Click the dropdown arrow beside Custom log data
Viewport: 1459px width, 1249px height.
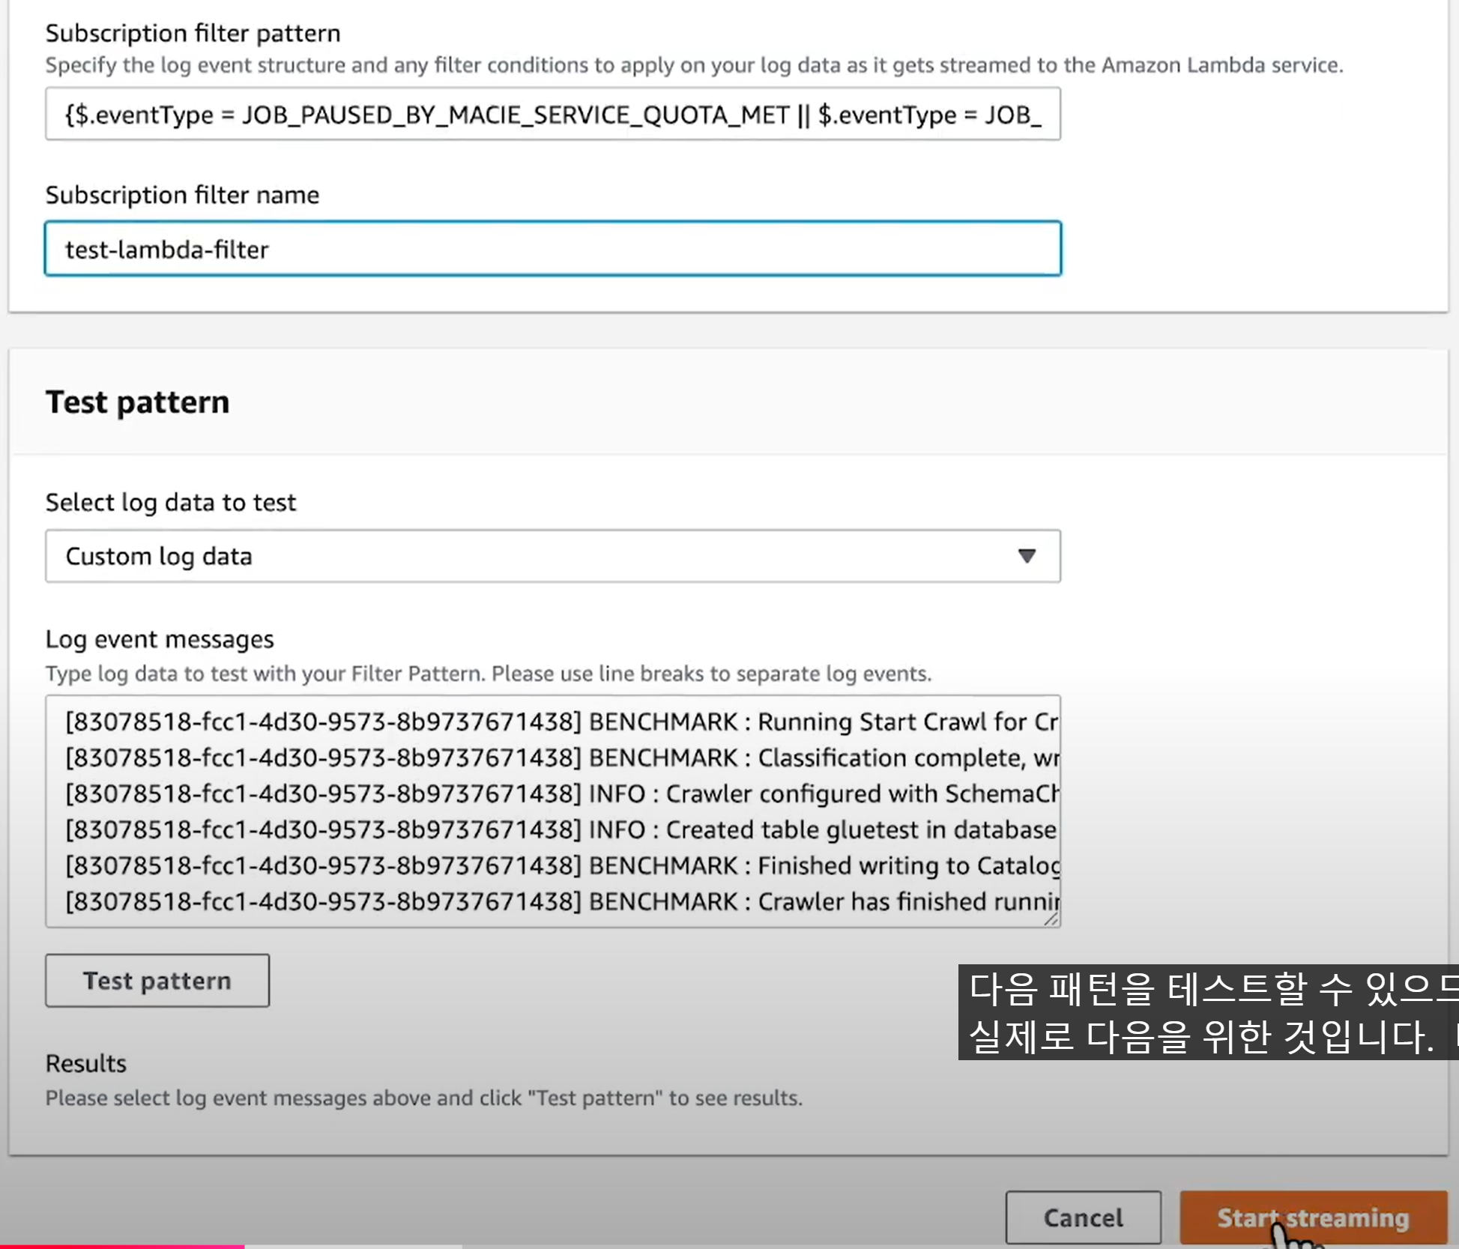pyautogui.click(x=1027, y=556)
